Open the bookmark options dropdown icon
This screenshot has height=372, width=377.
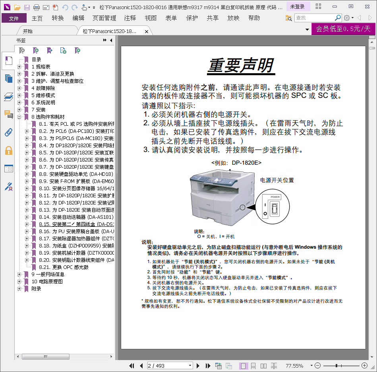coord(77,50)
